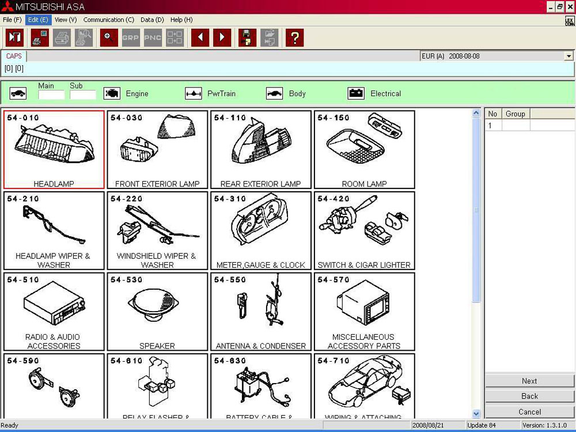Click the exit door toolbar icon
This screenshot has height=432, width=576.
(14, 38)
